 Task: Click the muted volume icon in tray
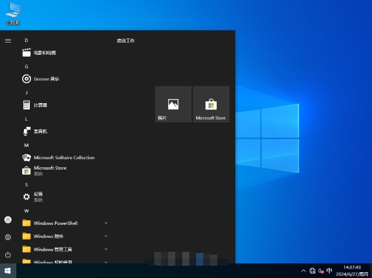tap(321, 271)
